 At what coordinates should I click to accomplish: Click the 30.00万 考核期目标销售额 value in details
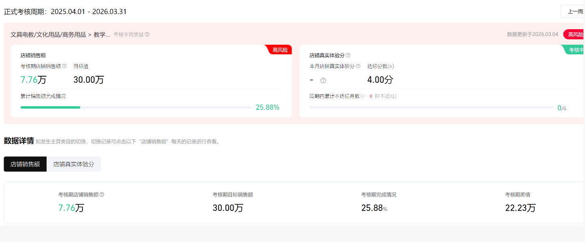228,208
